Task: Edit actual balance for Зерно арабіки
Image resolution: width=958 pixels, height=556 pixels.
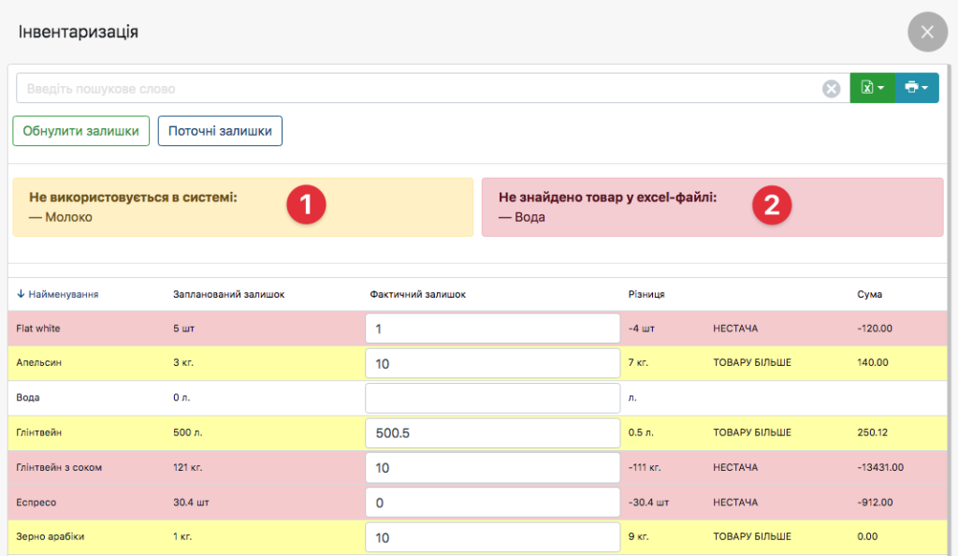Action: coord(492,537)
